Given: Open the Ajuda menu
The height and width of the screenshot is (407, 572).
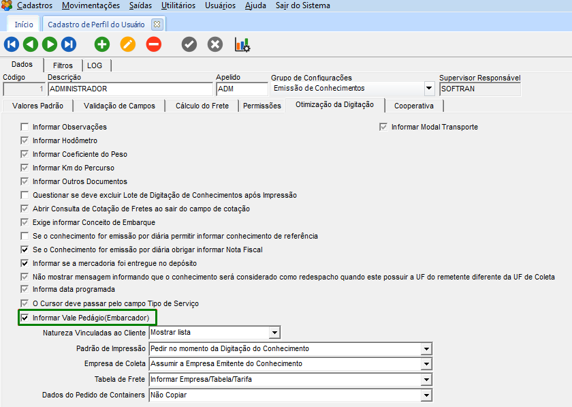Looking at the screenshot, I should pyautogui.click(x=255, y=5).
